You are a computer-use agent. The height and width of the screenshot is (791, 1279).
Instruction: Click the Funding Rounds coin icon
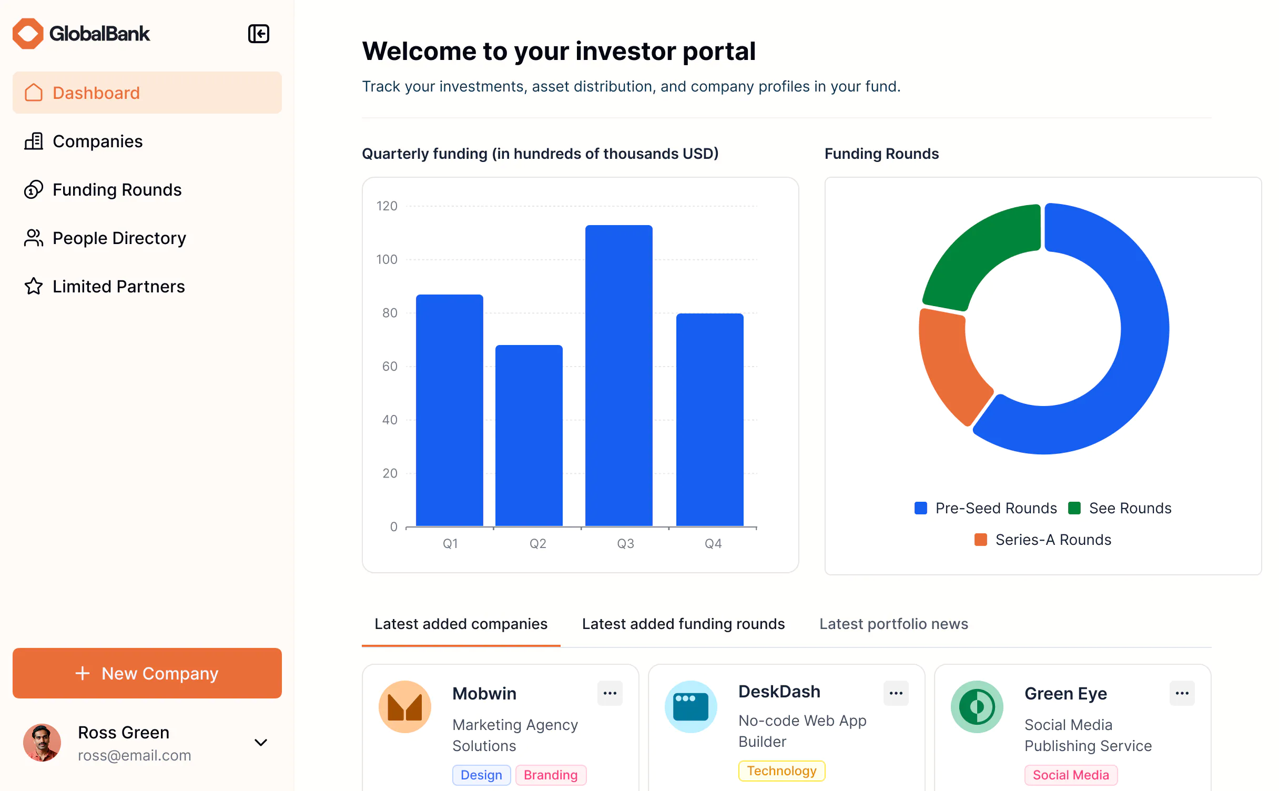[x=34, y=189]
